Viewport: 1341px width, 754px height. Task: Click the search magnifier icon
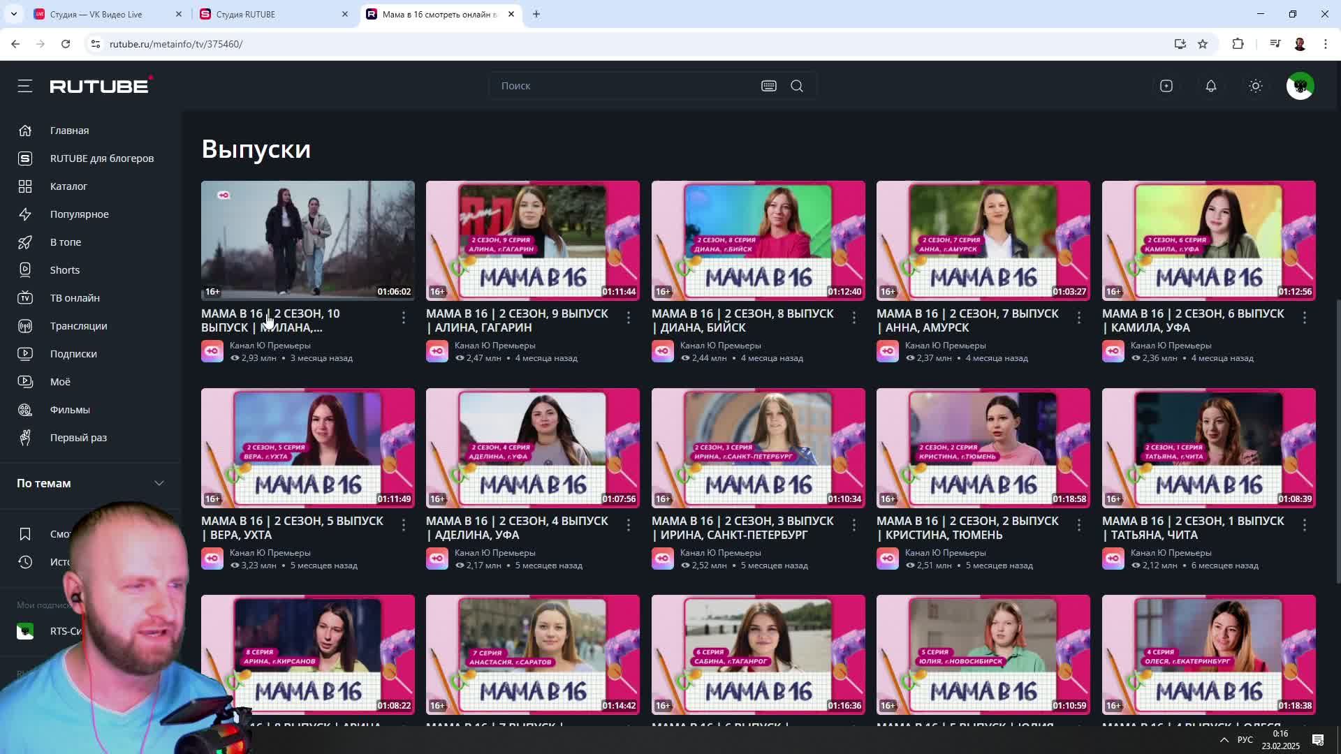pos(797,86)
